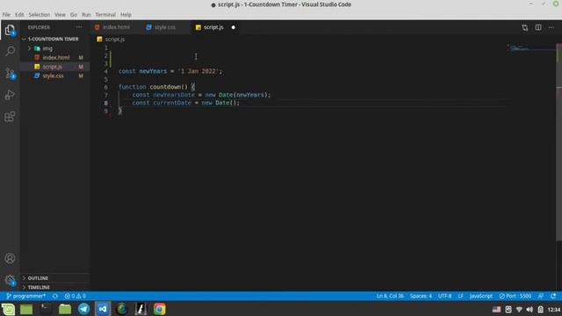This screenshot has width=562, height=316.
Task: Open the file manager folder in taskbar
Action: 65,309
